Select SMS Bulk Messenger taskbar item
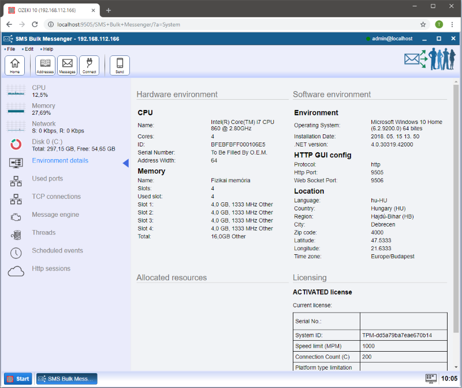Viewport: 462px width, 388px height. [67, 379]
